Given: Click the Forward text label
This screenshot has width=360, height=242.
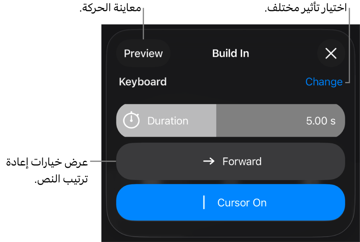Looking at the screenshot, I should coord(242,161).
